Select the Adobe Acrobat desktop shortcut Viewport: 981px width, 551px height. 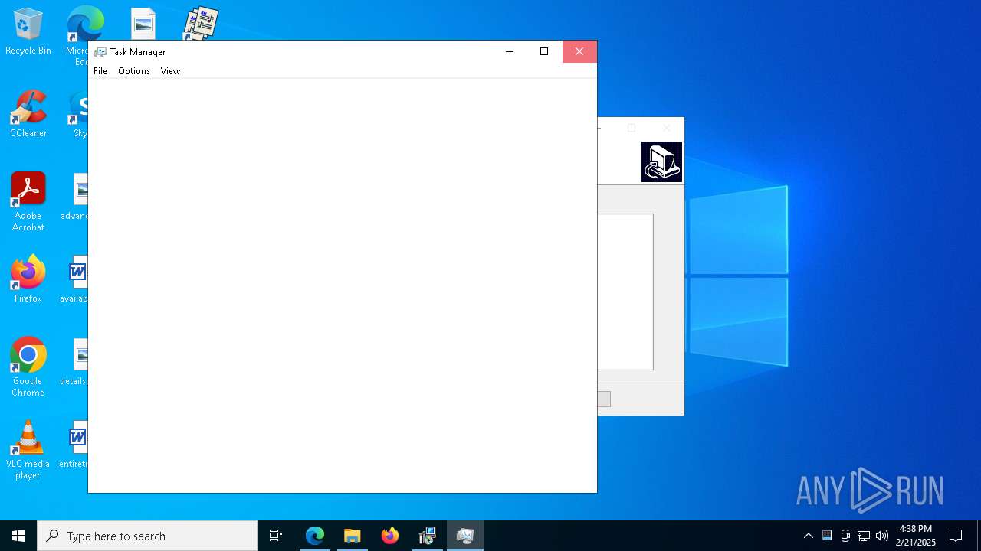pos(28,202)
